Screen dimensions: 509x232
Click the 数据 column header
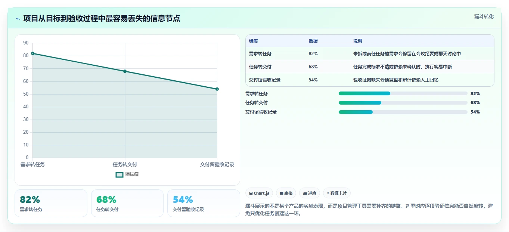313,41
